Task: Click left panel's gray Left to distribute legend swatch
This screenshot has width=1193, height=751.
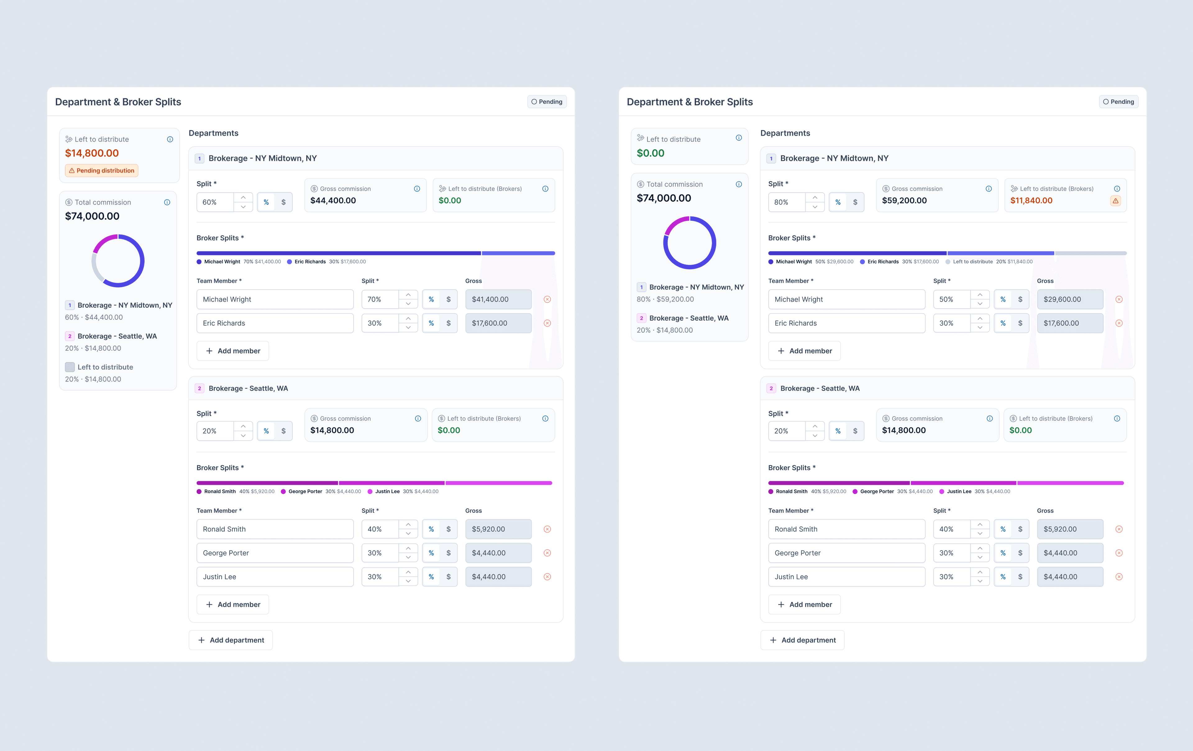Action: 70,367
